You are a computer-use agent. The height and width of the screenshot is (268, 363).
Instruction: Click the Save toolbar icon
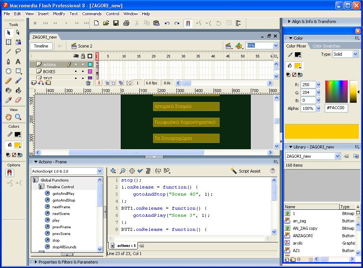pos(116,23)
